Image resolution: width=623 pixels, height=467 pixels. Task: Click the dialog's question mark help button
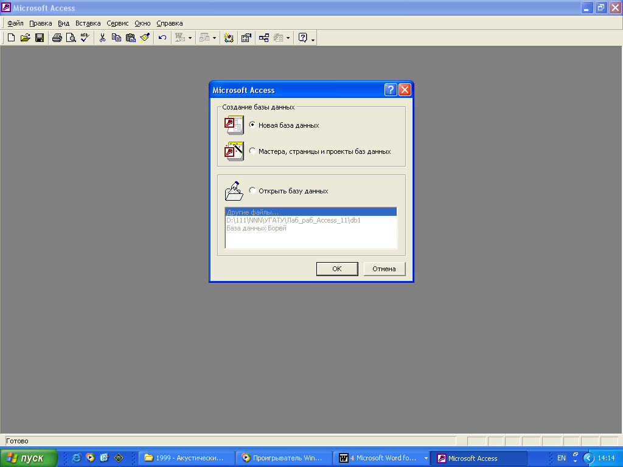point(391,90)
